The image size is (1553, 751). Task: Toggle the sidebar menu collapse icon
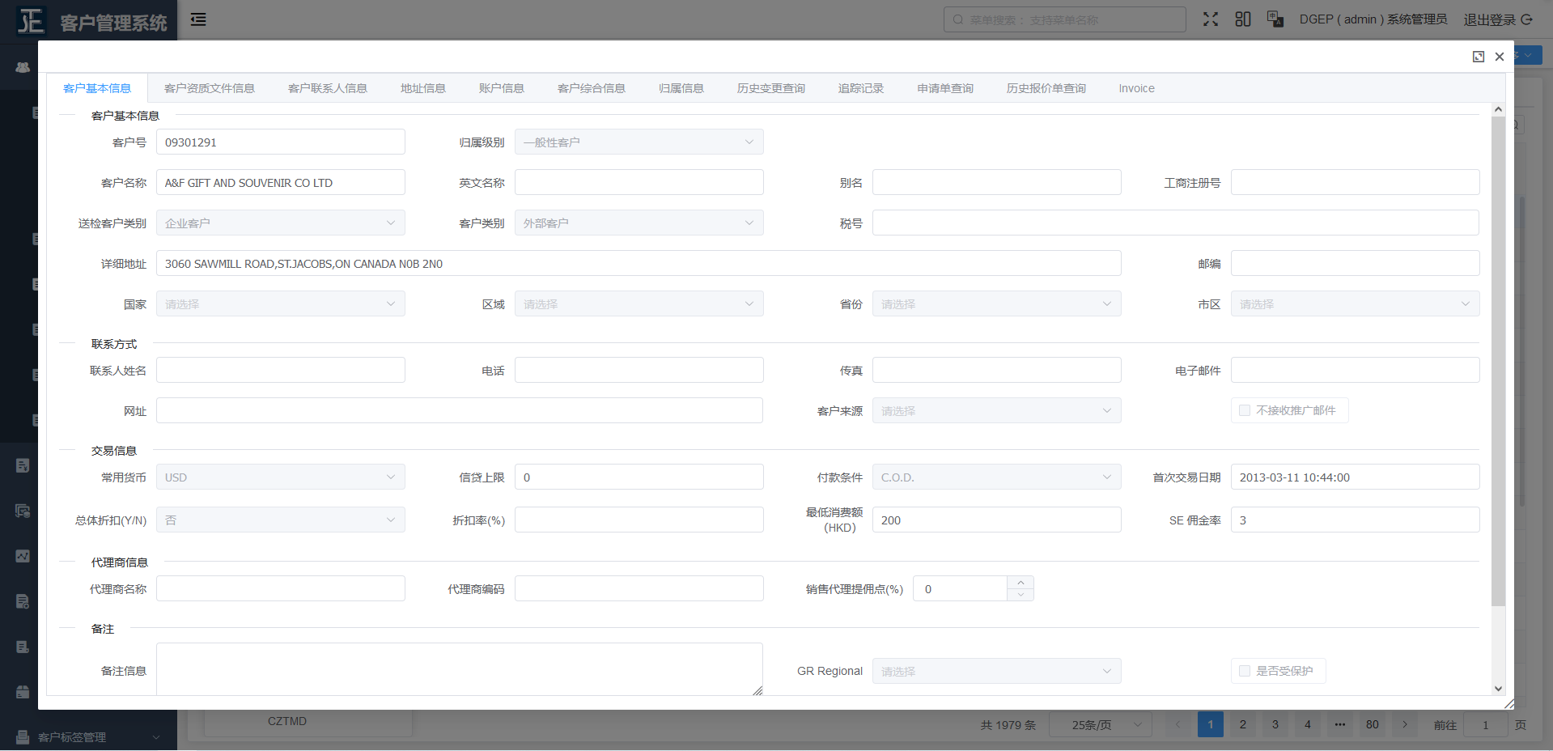pos(198,19)
